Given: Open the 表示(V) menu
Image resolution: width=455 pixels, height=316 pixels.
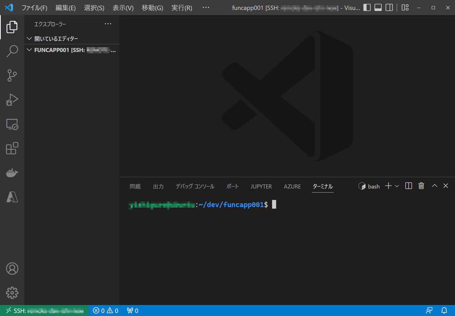Looking at the screenshot, I should point(123,8).
